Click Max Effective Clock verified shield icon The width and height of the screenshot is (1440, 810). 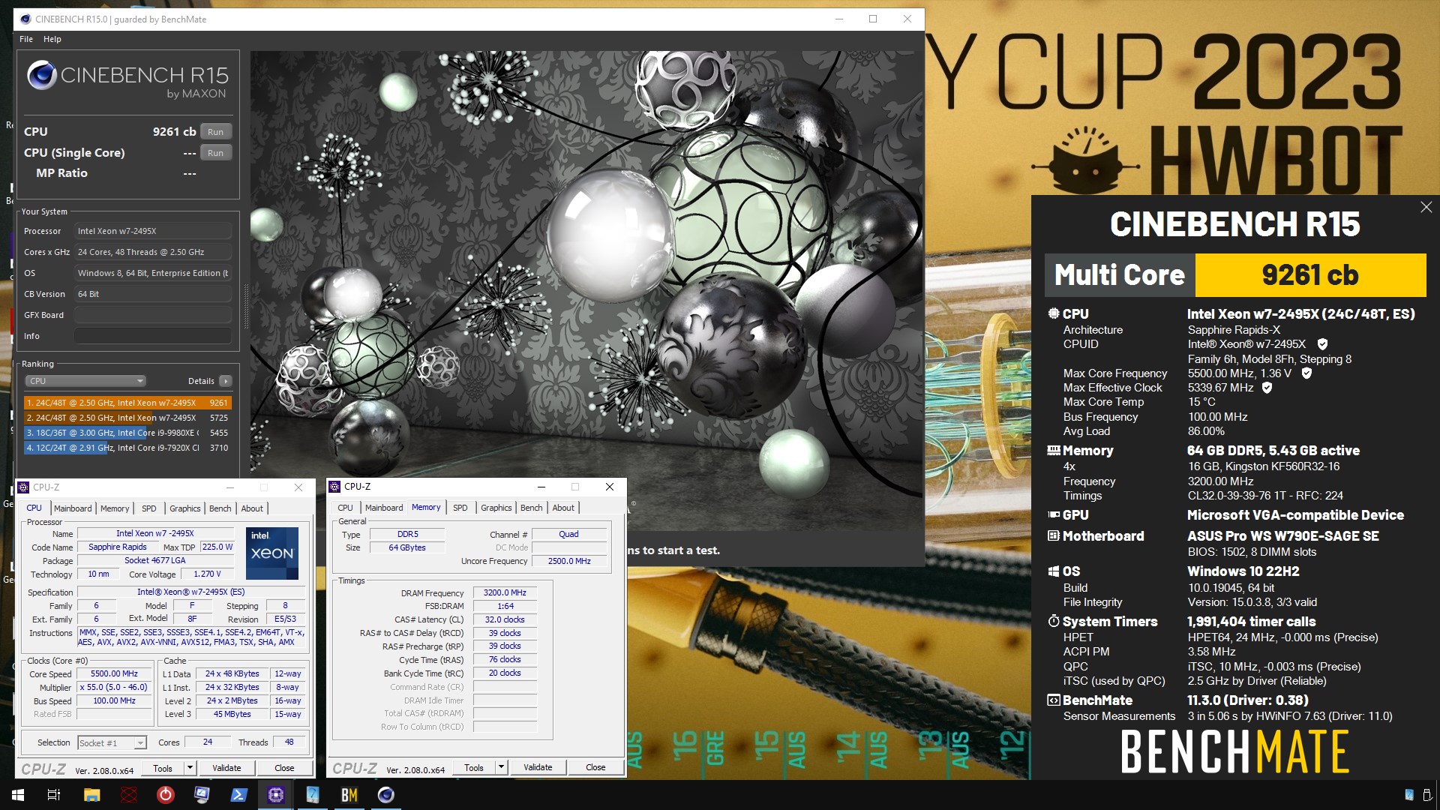point(1267,388)
